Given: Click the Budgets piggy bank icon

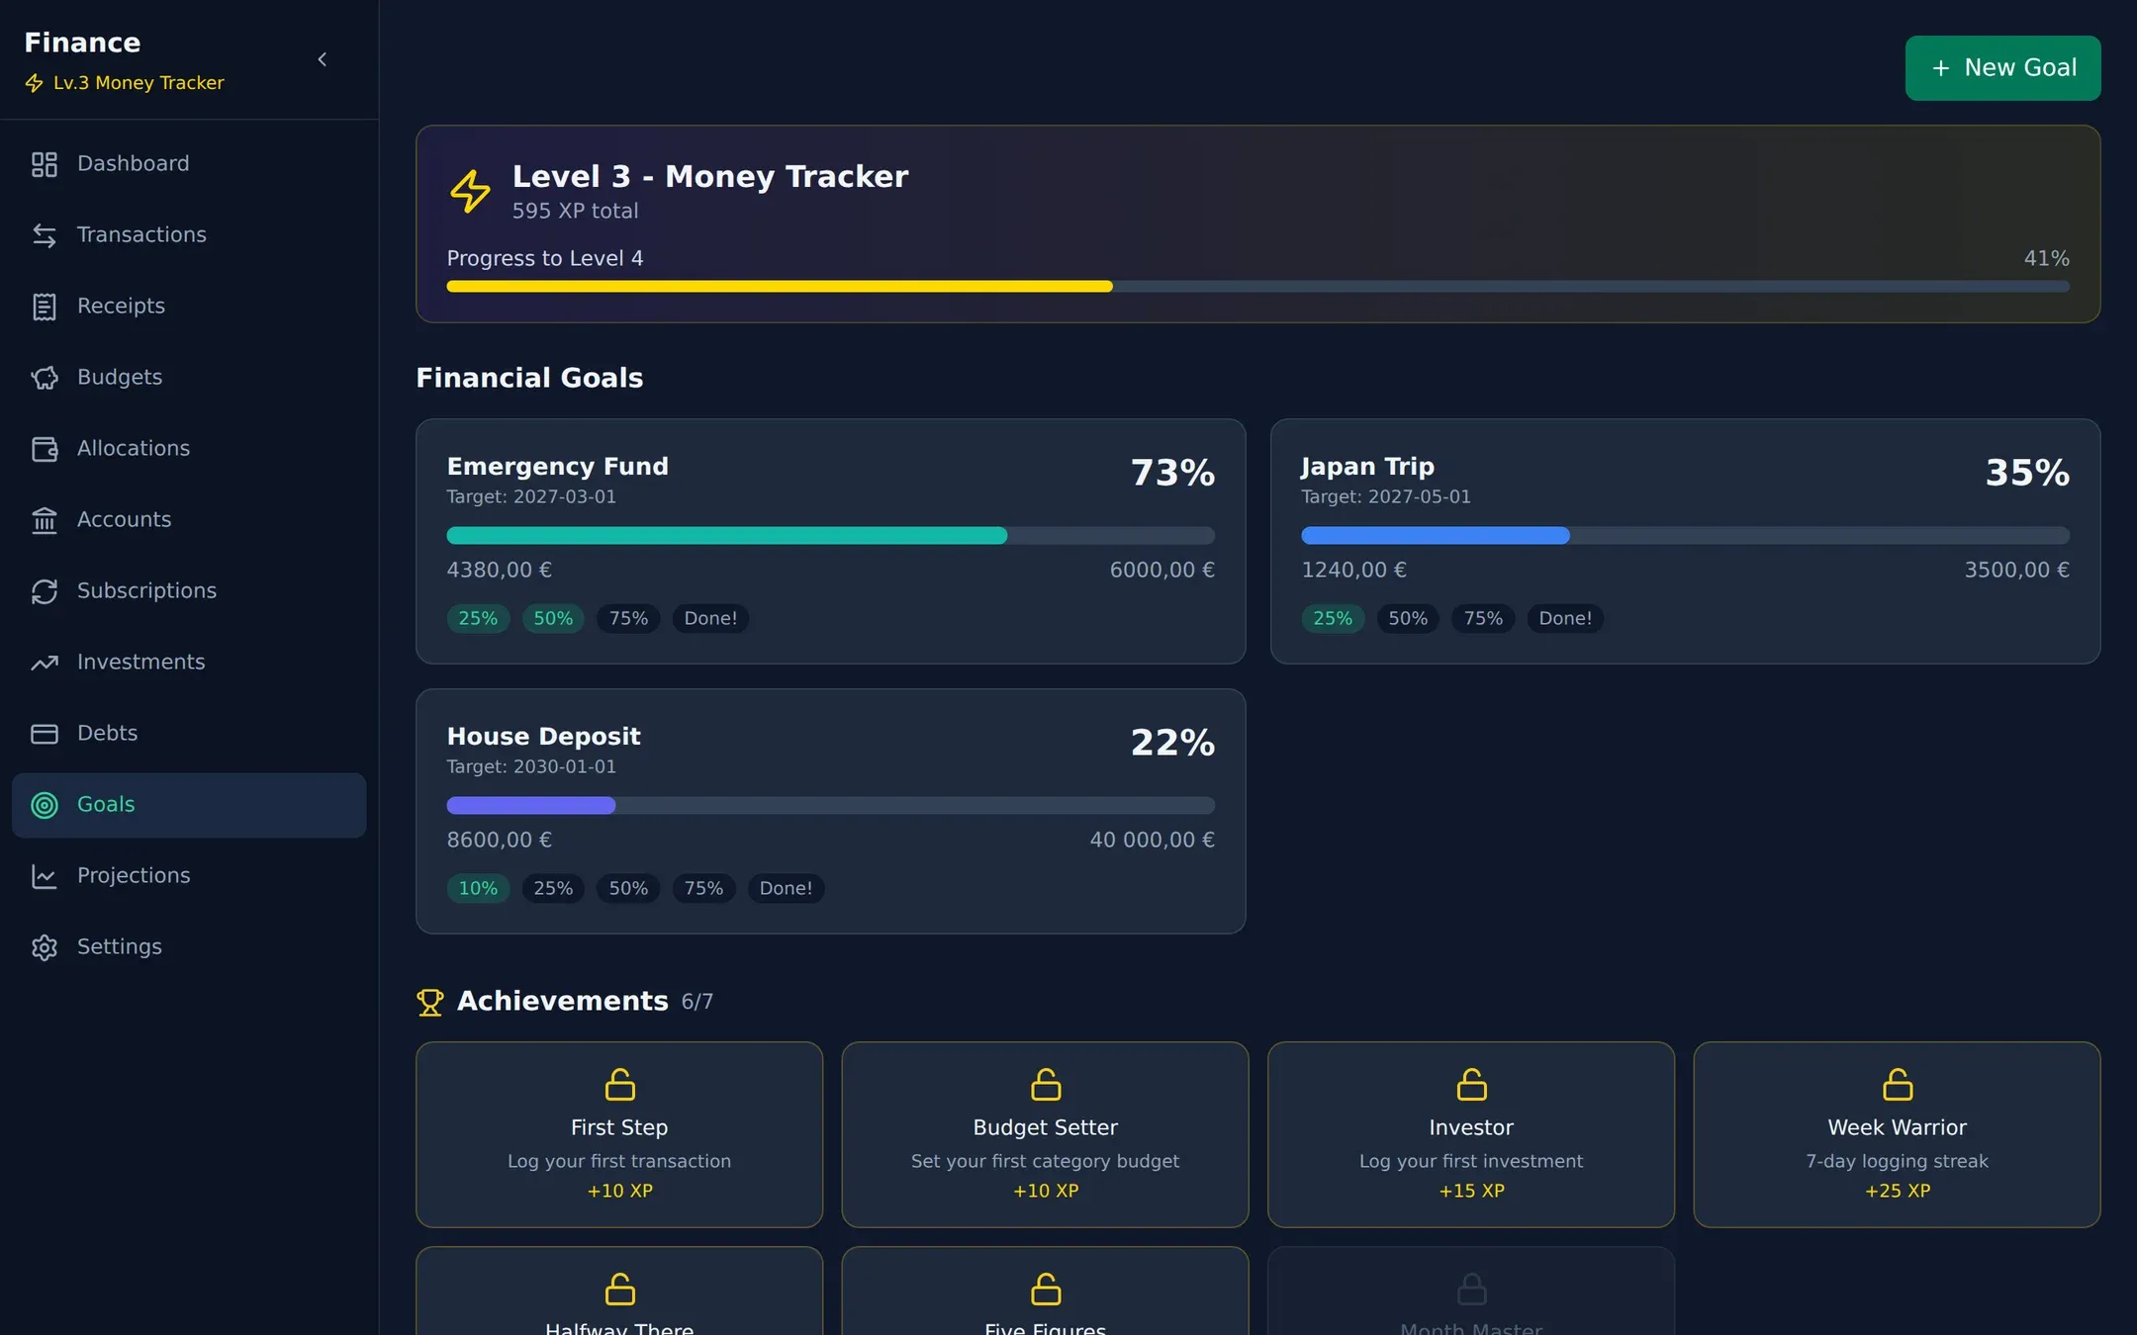Looking at the screenshot, I should click(x=45, y=378).
